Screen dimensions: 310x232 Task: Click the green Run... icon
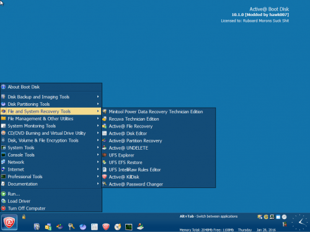click(x=3, y=194)
